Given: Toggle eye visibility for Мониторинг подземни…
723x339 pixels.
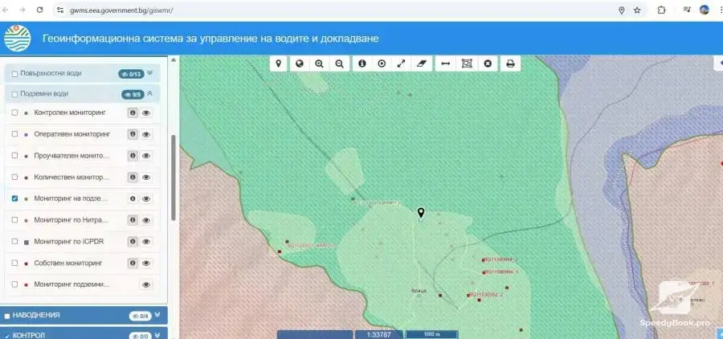Looking at the screenshot, I should point(146,284).
